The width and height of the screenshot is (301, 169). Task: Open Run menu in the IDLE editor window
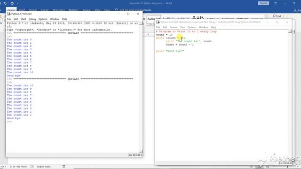182,27
